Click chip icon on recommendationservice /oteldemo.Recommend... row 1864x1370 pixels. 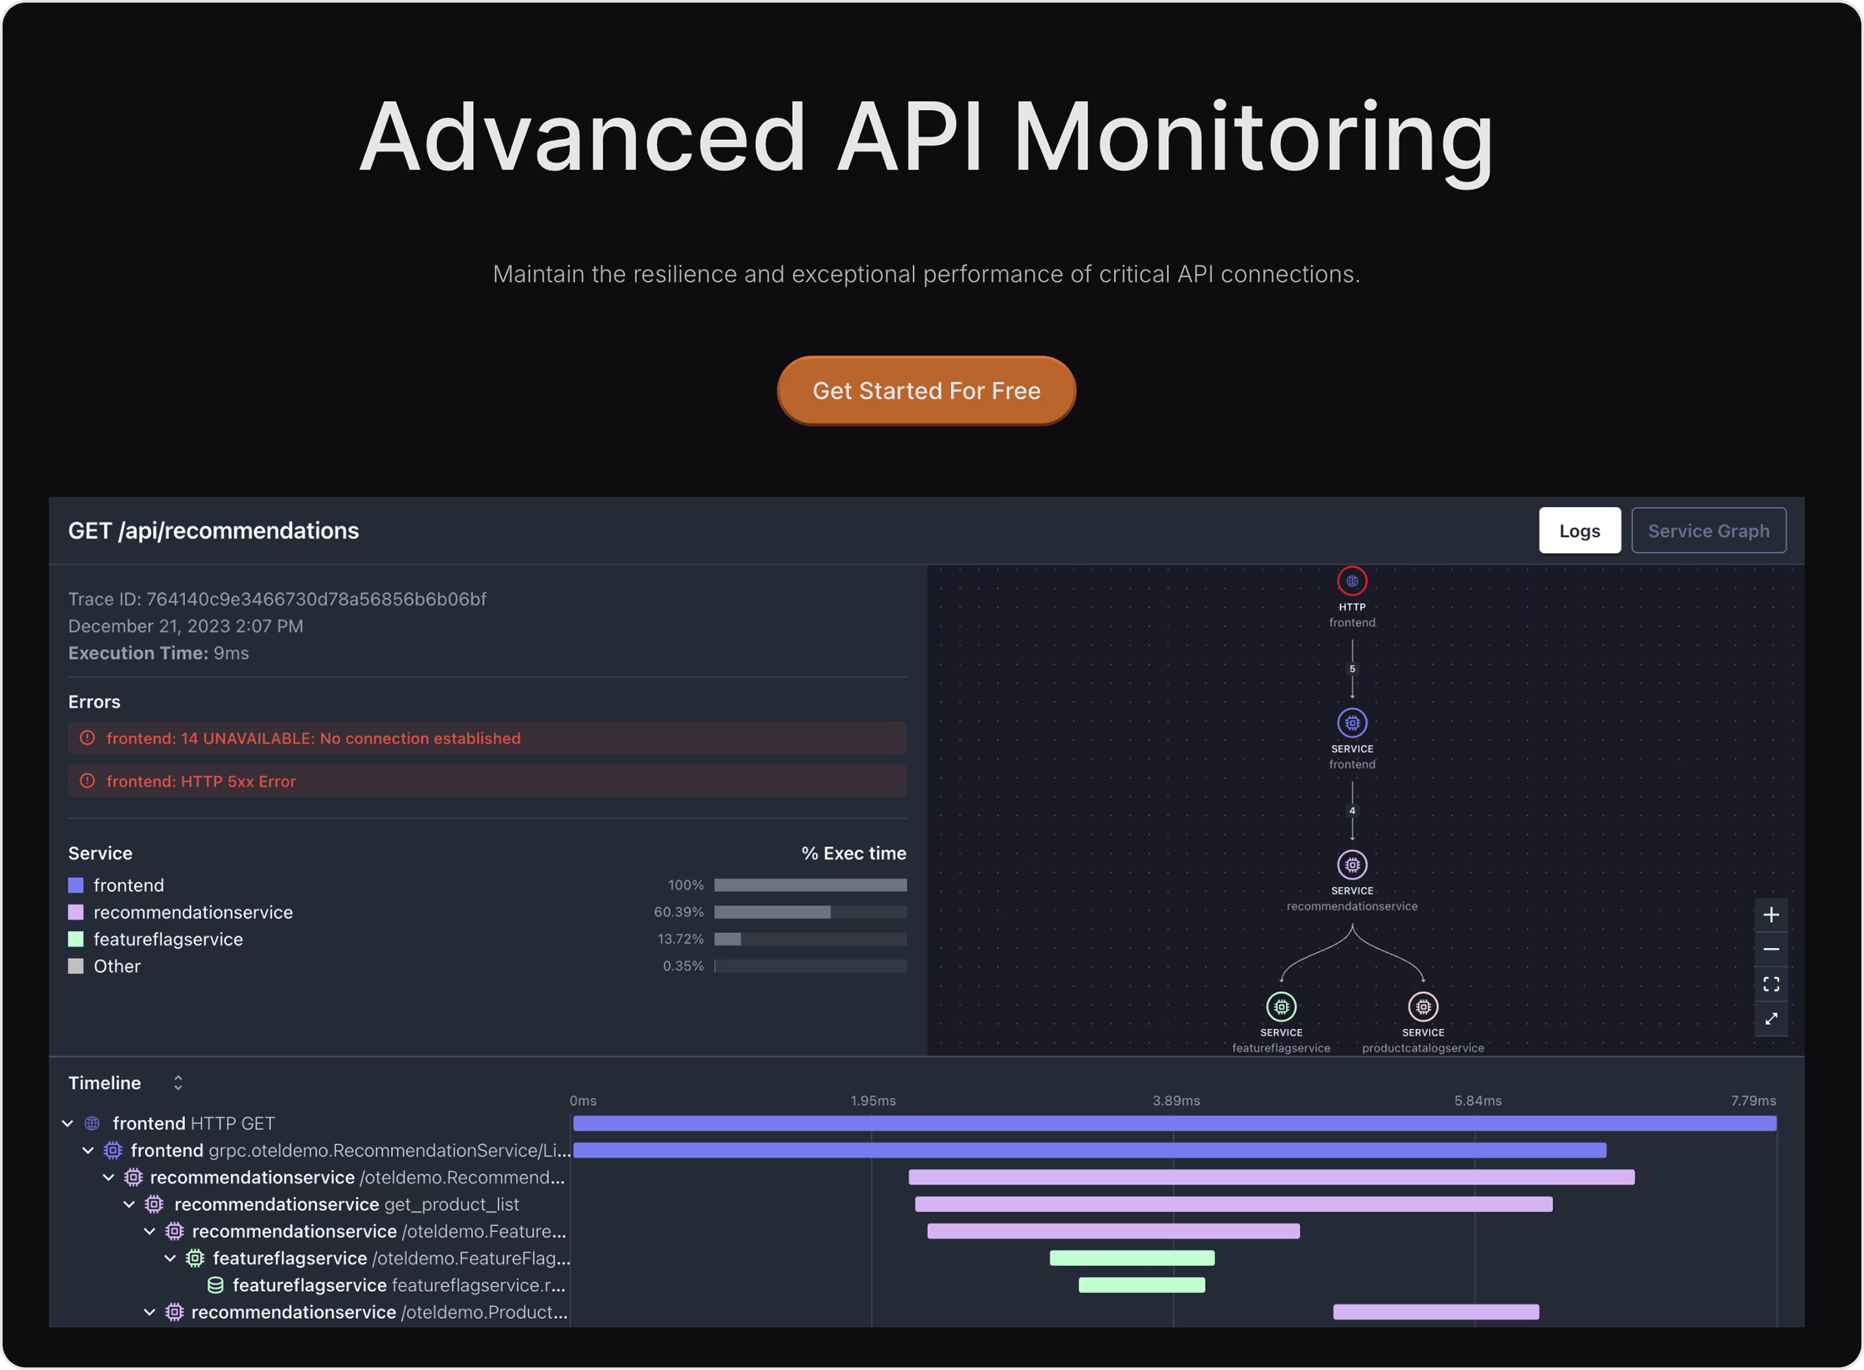133,1178
